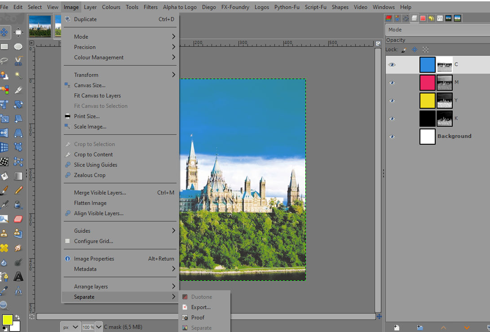Image resolution: width=490 pixels, height=332 pixels.
Task: Toggle visibility of the Background layer
Action: coord(392,137)
